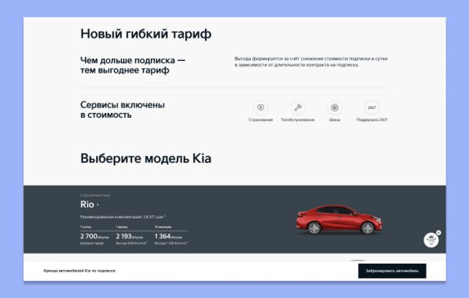Viewport: 469px width, 298px height.
Task: Click the tires wheel icon
Action: (x=335, y=108)
